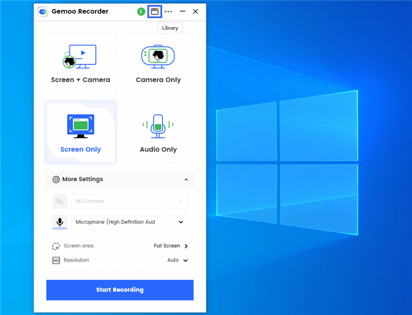
Task: Mute the microphone using its icon
Action: point(59,223)
